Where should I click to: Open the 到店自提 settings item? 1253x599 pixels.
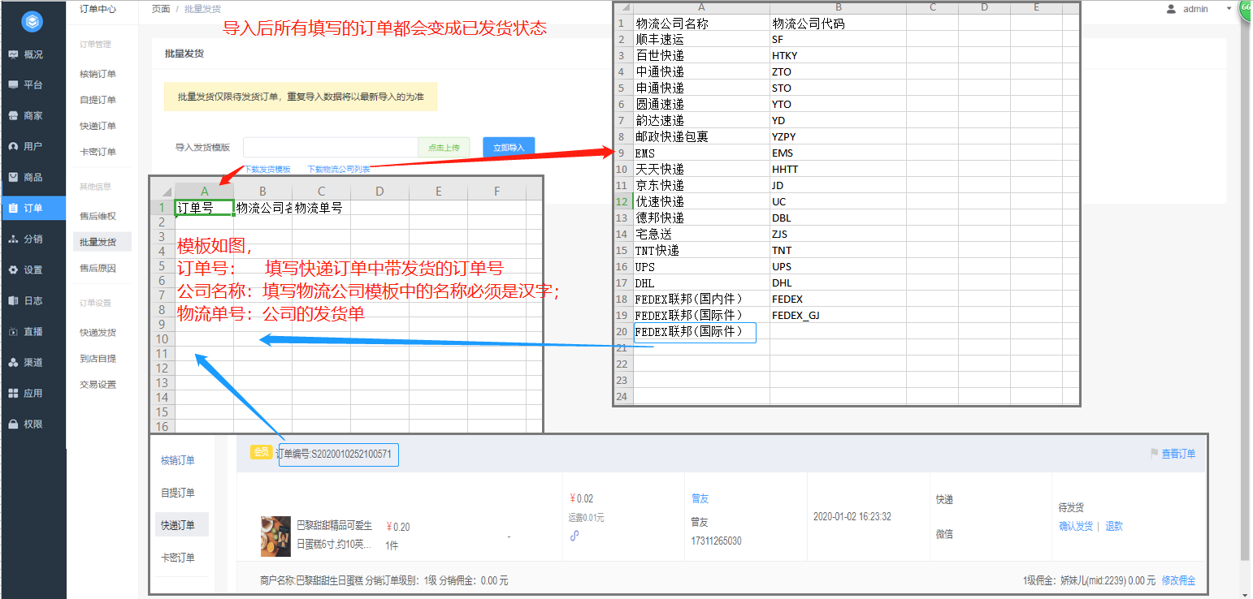(x=98, y=358)
